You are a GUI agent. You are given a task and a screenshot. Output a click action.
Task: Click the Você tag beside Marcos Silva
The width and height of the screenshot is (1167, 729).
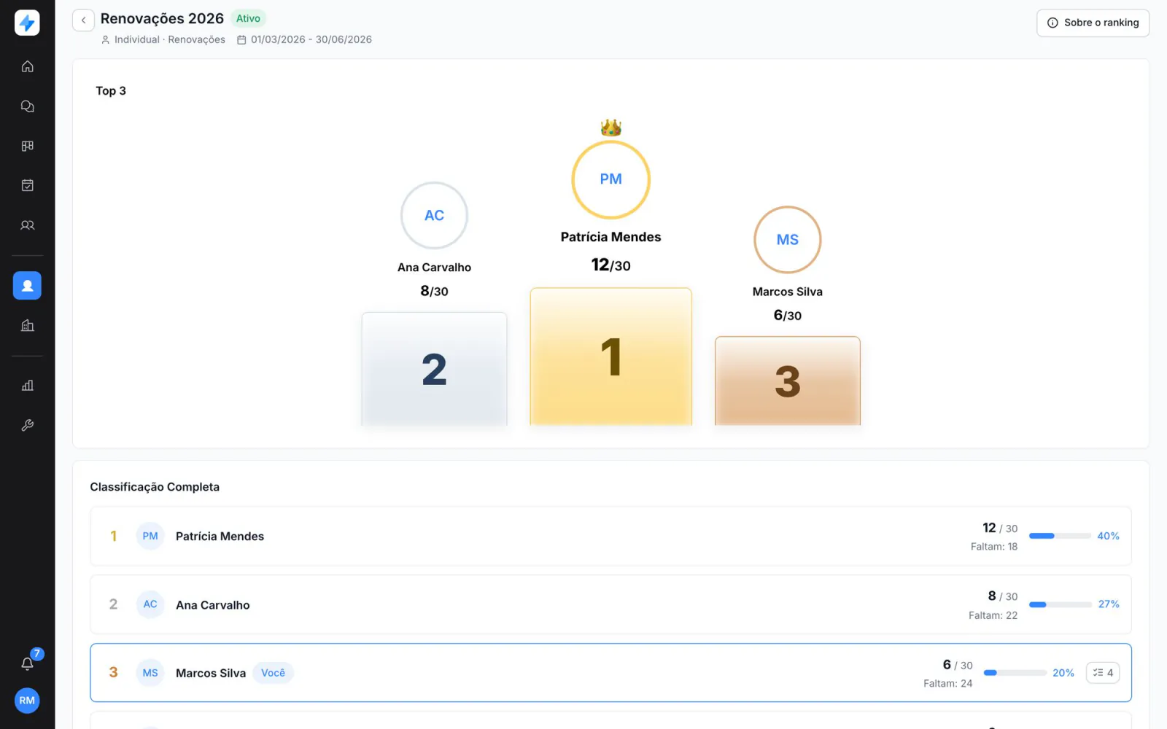point(273,673)
